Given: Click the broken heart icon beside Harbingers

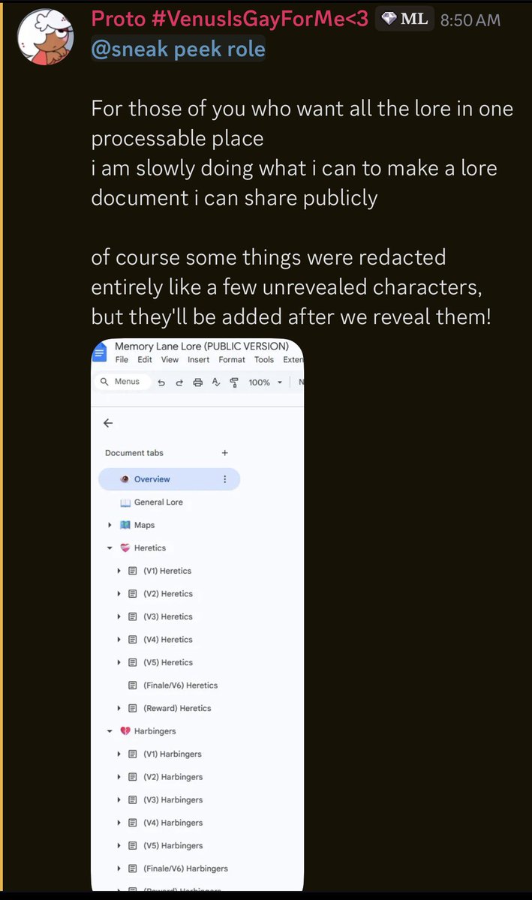Looking at the screenshot, I should click(125, 731).
